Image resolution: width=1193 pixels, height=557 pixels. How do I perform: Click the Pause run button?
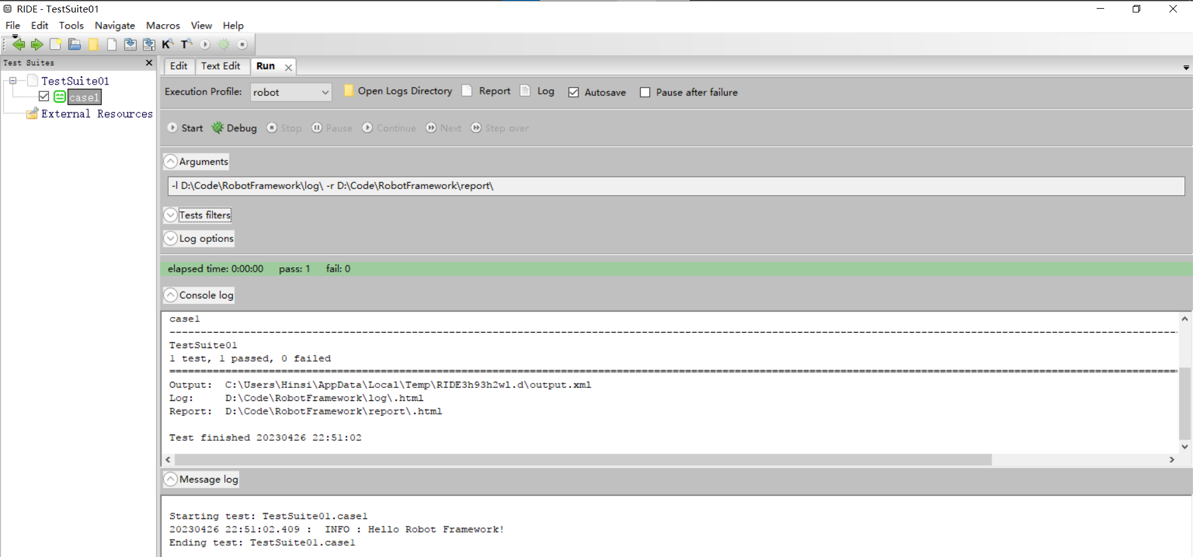[332, 128]
